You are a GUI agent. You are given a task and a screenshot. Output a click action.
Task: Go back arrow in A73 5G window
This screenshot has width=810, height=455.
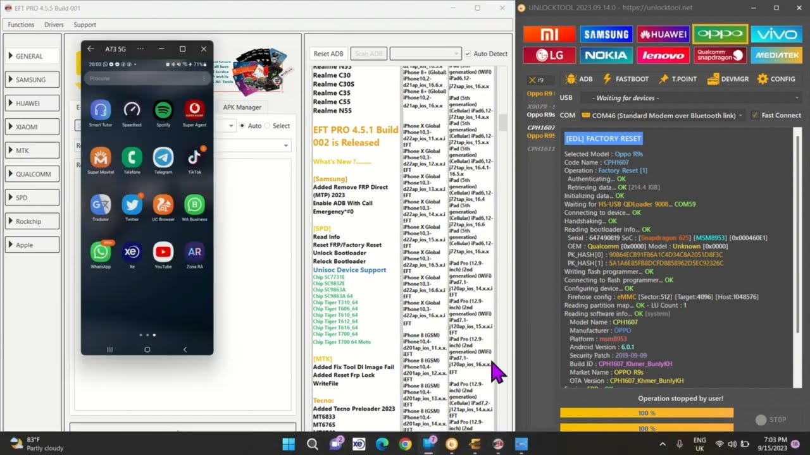point(90,49)
